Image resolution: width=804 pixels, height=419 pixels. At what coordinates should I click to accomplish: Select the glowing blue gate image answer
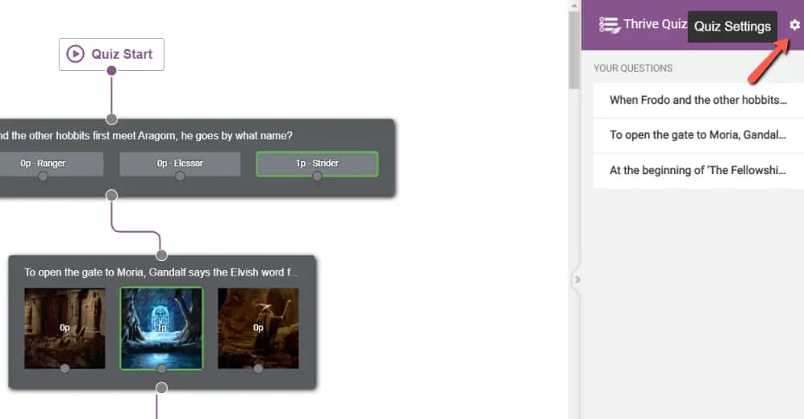(x=161, y=328)
